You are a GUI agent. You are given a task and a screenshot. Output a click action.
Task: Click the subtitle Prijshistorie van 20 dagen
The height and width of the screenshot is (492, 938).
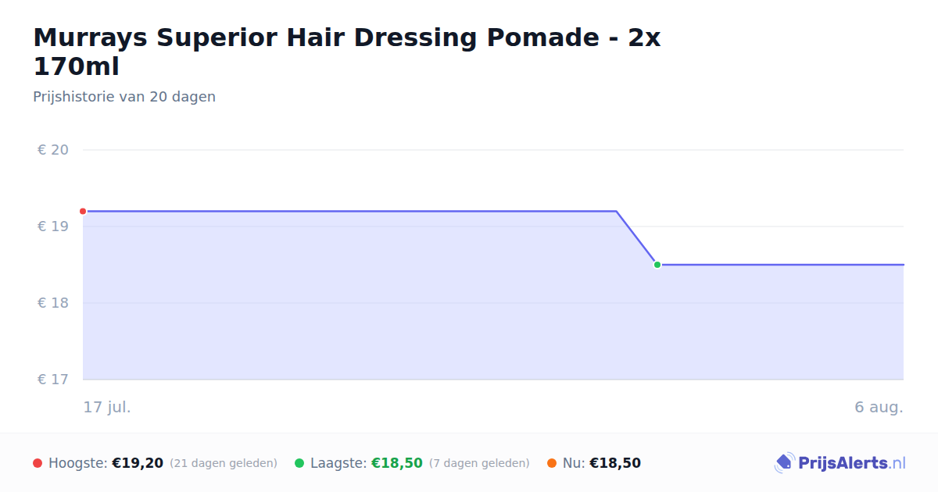point(124,97)
